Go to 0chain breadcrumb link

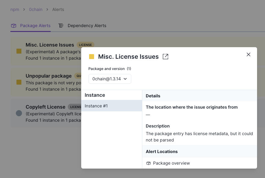pyautogui.click(x=36, y=9)
